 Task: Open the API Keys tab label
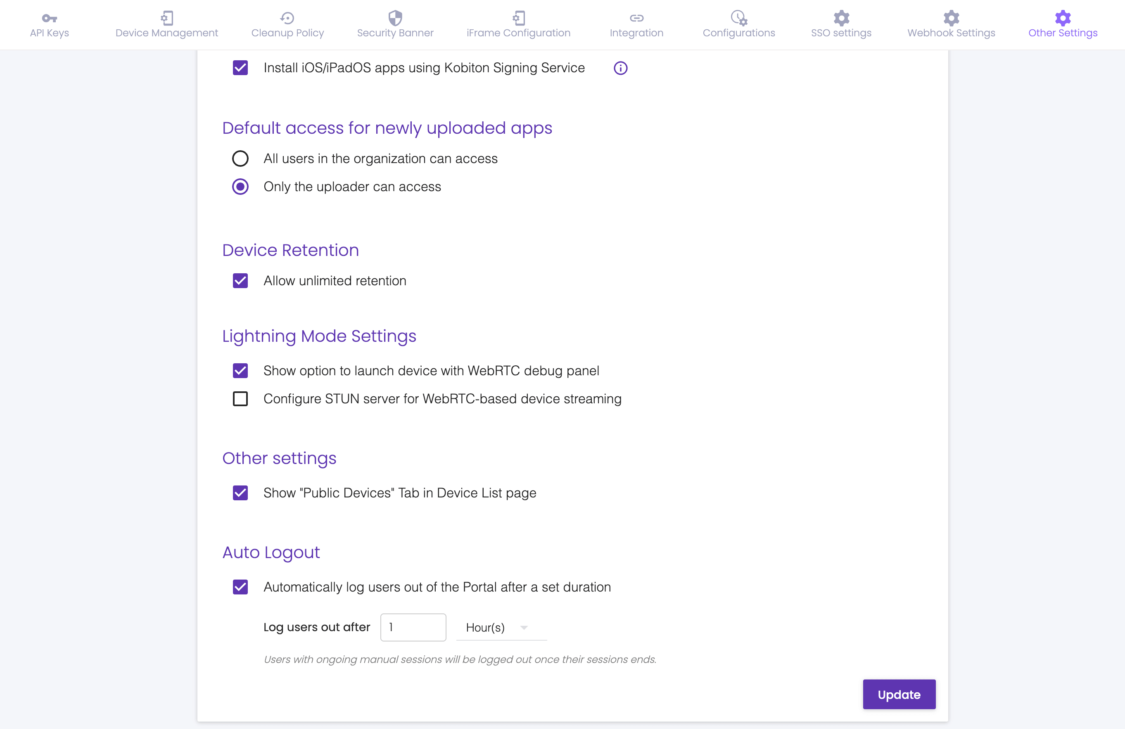click(49, 33)
